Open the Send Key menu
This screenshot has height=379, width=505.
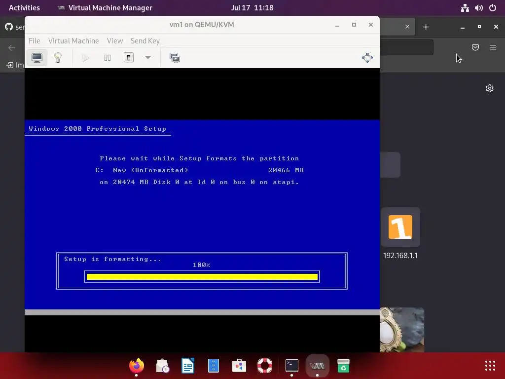coord(145,41)
